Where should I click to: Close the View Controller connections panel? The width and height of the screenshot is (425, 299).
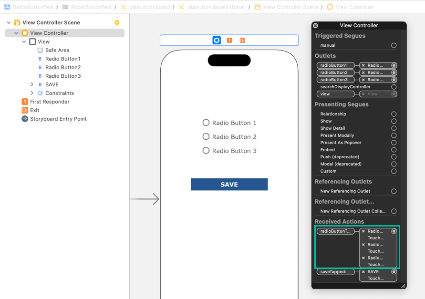(x=316, y=26)
